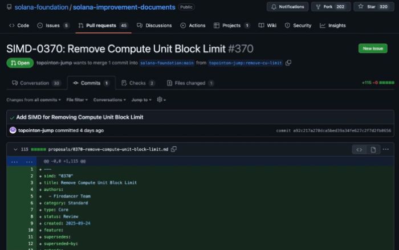Open the Checks tab

click(x=138, y=83)
